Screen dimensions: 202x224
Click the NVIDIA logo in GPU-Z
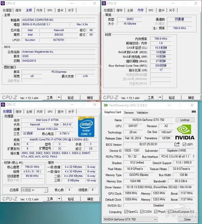click(x=185, y=132)
